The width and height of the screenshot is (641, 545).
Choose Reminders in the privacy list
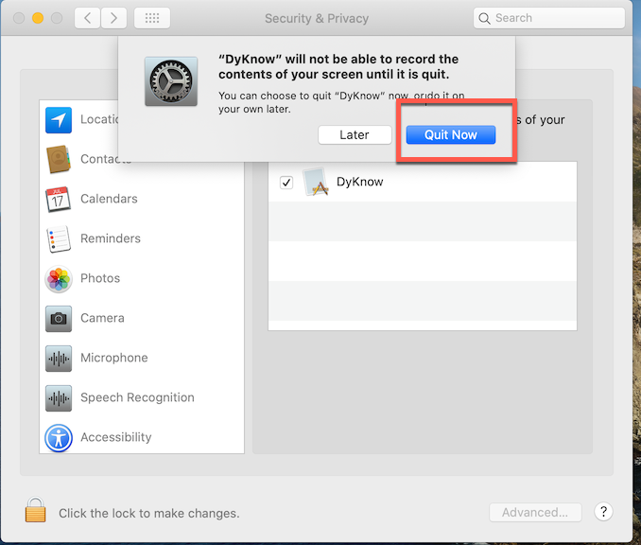pos(111,238)
